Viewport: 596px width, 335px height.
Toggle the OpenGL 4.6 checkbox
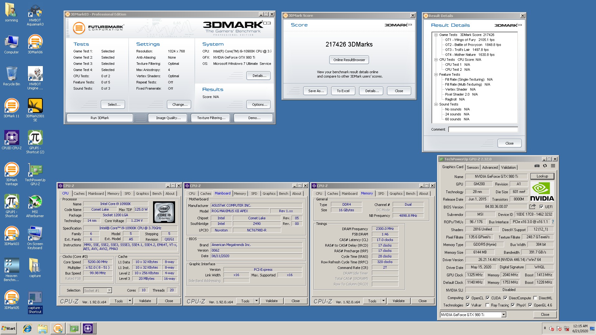click(x=530, y=305)
